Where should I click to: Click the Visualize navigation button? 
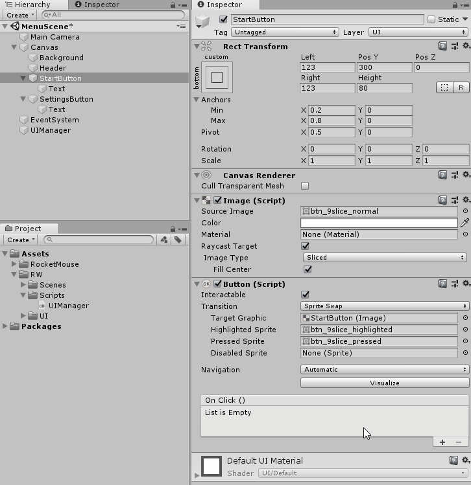[384, 383]
